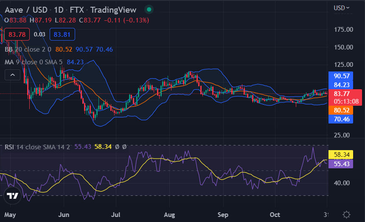Click the orange 80.52 value in BB legend
Screen dimensions: 365x222
point(64,49)
